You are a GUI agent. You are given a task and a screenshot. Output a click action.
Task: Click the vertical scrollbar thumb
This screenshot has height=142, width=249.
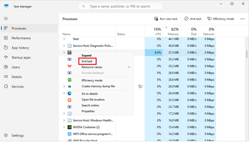tap(247, 54)
